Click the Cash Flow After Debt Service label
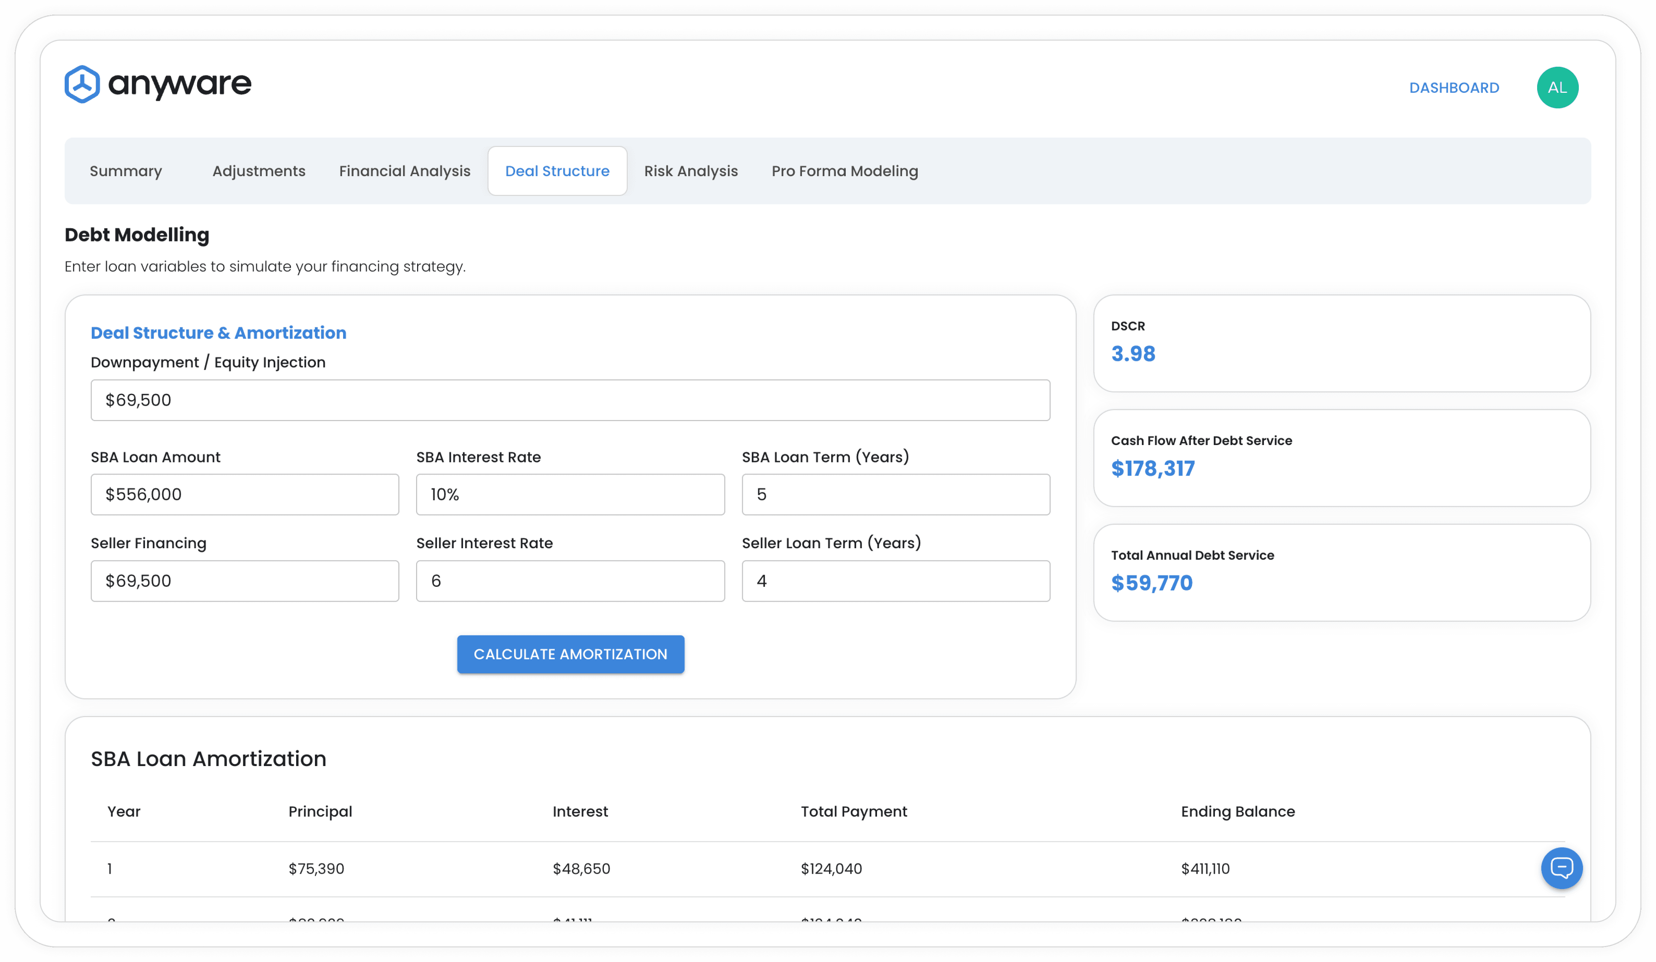This screenshot has height=962, width=1656. [x=1201, y=441]
